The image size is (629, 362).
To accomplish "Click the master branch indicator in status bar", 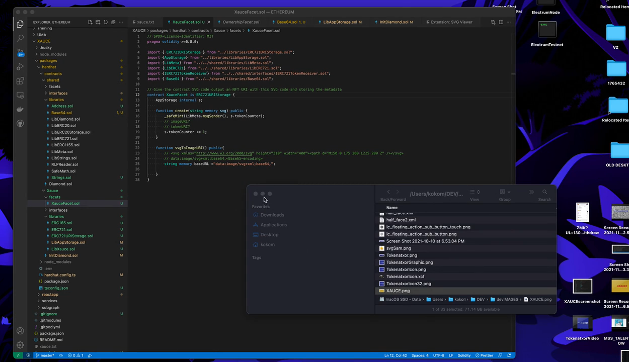I will [45, 355].
